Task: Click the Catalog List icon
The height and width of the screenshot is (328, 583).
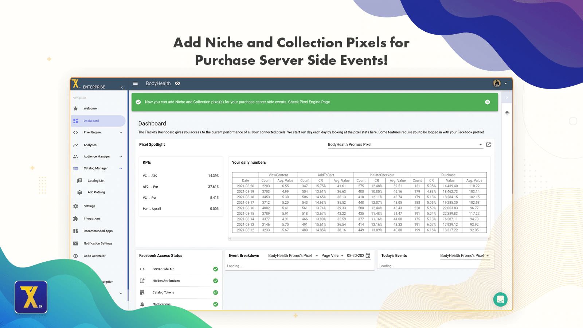Action: [79, 181]
